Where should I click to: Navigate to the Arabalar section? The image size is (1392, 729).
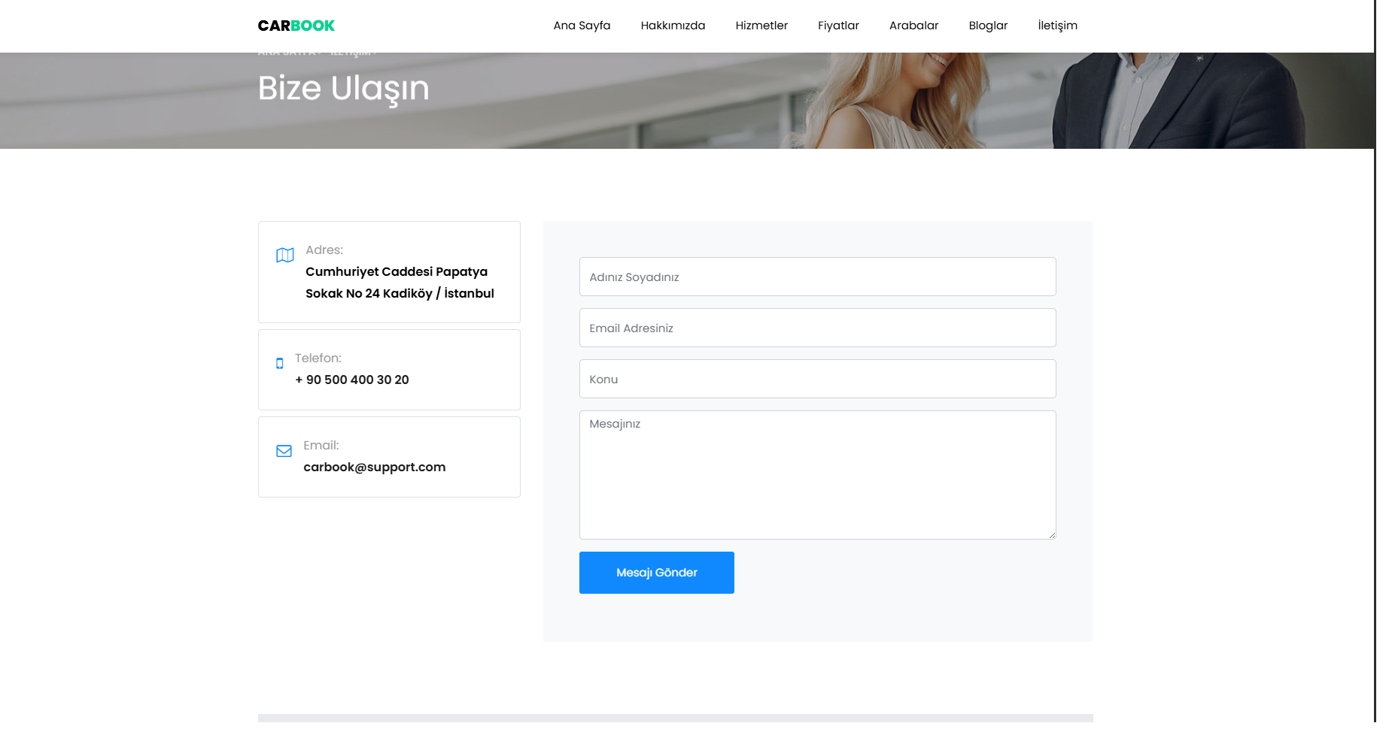tap(913, 25)
